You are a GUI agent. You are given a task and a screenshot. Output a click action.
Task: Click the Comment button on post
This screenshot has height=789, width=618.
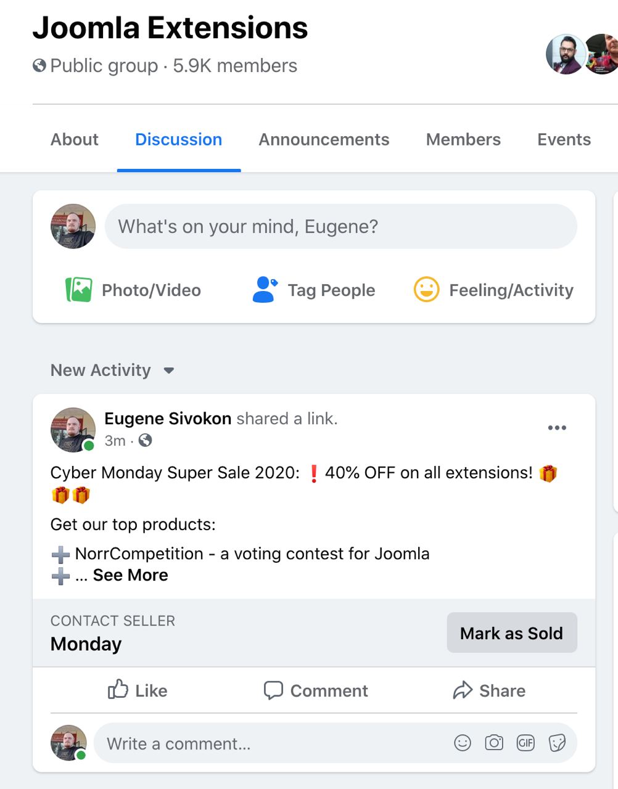(316, 690)
